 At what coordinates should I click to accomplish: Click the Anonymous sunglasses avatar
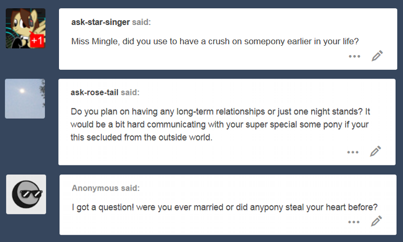coord(26,194)
